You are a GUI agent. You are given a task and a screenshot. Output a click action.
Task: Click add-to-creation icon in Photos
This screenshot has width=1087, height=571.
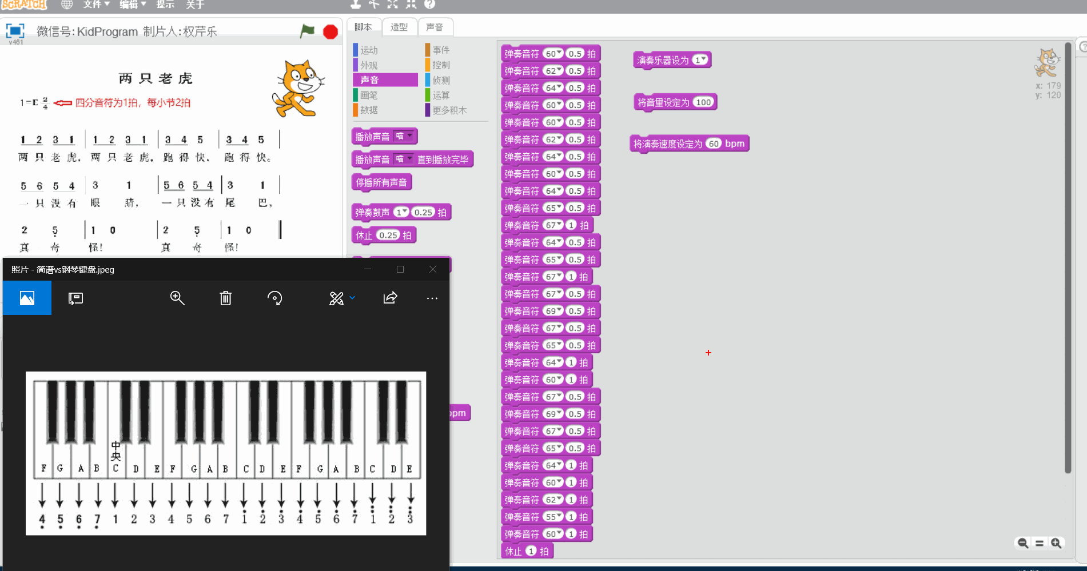[75, 298]
